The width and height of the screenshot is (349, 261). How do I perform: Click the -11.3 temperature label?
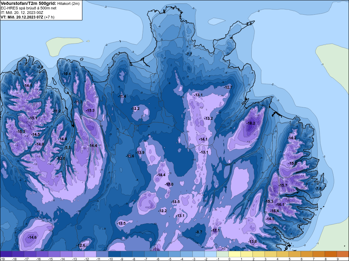(78, 102)
